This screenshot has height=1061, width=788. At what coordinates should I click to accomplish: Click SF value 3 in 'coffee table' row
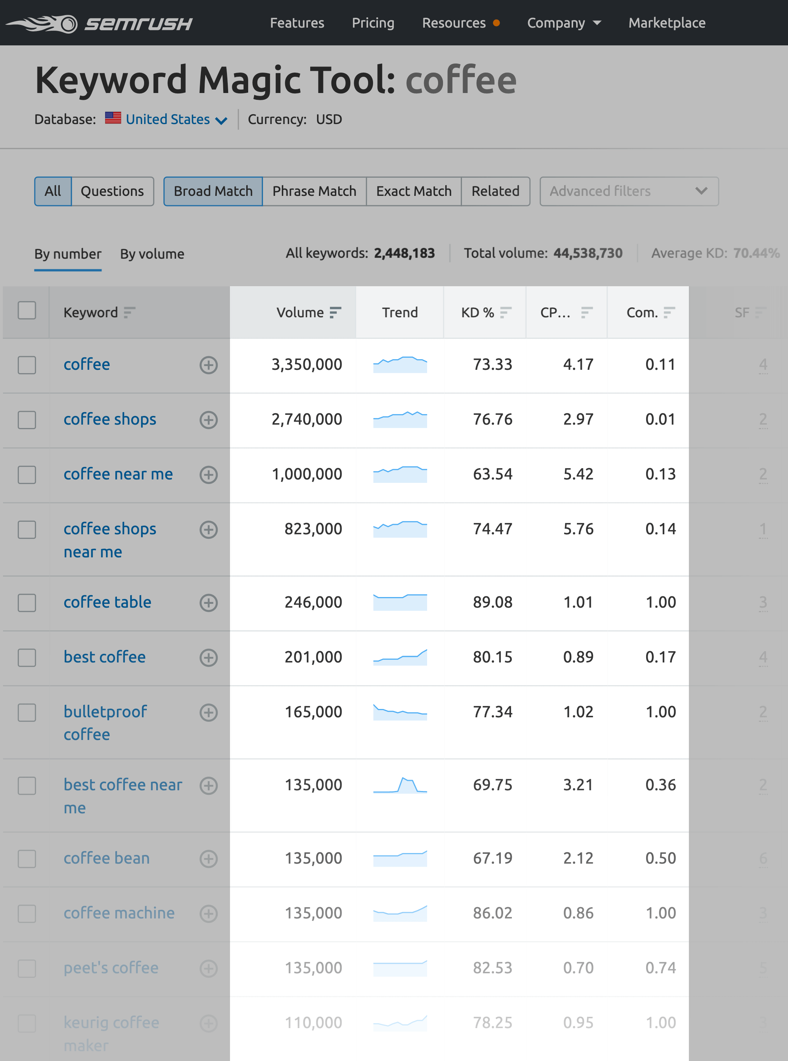763,603
